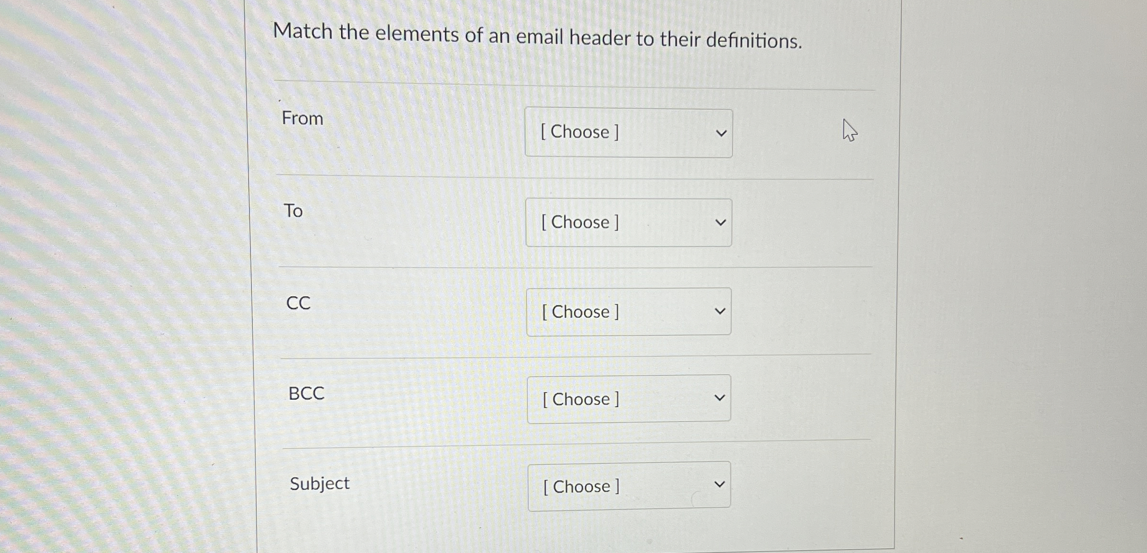Click the [Choose] box beside CC
This screenshot has height=553, width=1147.
(x=627, y=312)
